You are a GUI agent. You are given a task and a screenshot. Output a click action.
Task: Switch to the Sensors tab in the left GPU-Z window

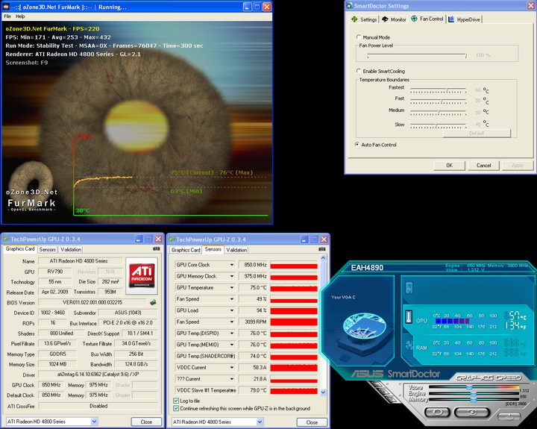pos(47,249)
